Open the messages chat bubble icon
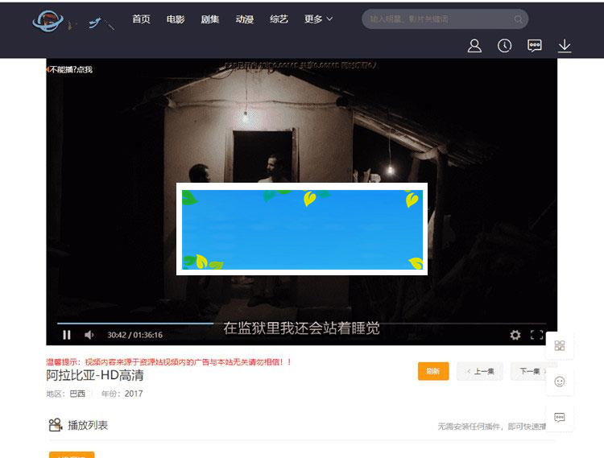 535,46
